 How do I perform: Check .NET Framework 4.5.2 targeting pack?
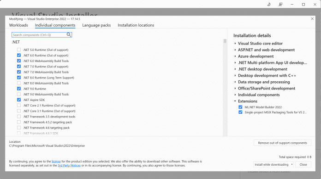19,122
